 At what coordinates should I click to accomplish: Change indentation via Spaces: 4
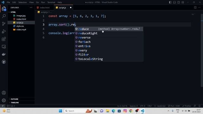[134, 106]
